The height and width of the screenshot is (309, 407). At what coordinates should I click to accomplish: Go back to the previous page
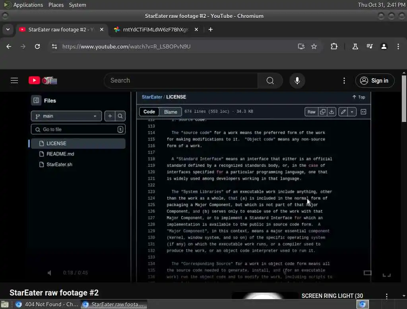click(x=9, y=46)
